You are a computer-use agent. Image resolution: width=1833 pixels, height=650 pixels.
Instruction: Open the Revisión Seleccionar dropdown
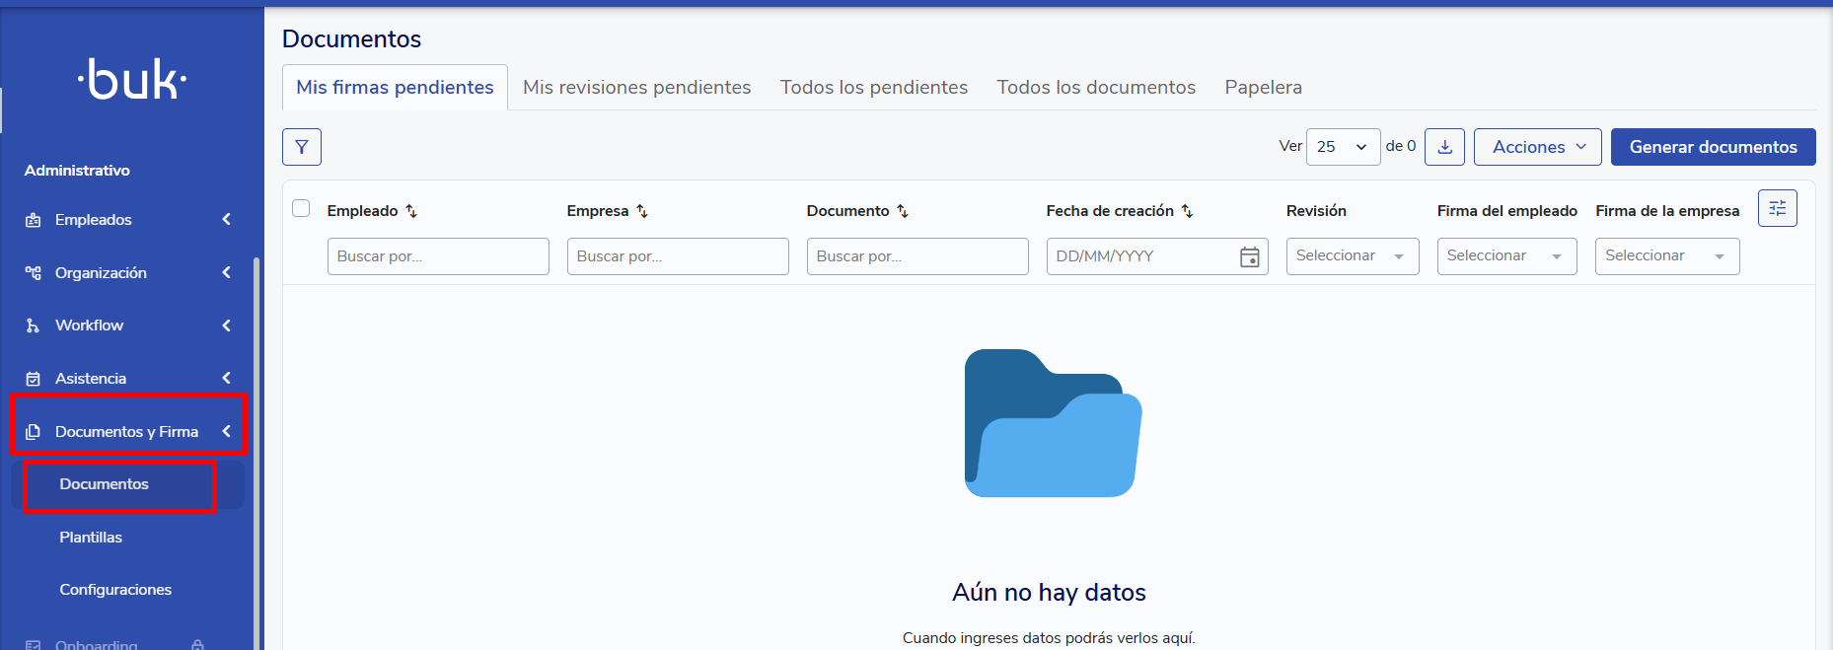(1352, 256)
